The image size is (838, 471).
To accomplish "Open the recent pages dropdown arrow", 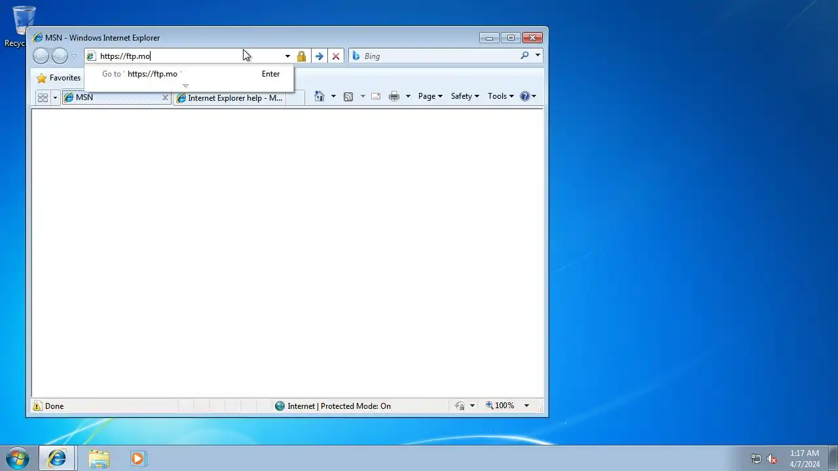I will (x=74, y=56).
